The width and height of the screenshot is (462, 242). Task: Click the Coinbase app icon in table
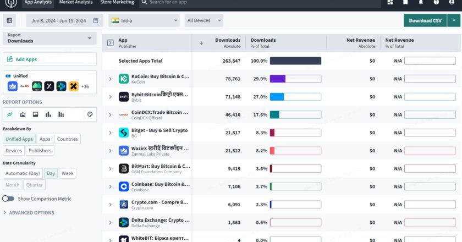coord(124,186)
